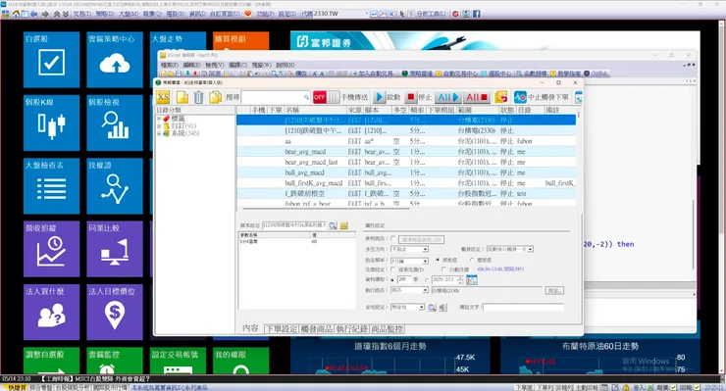Viewport: 726px width, 391px height.
Task: Expand the 自訂(91) tree node
Action: pos(159,125)
